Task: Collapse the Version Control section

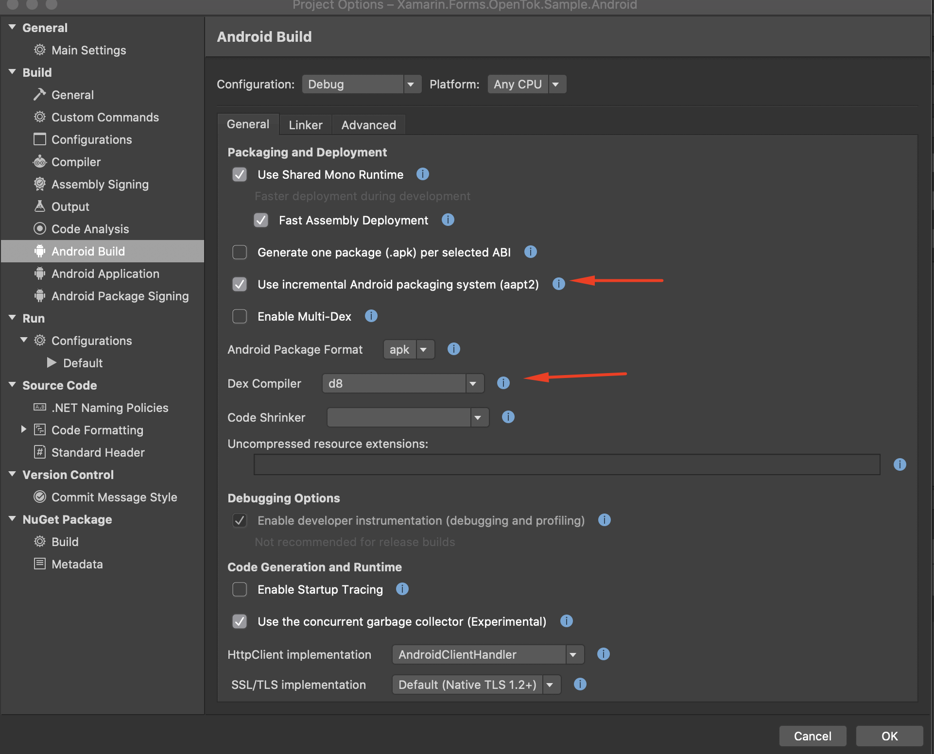Action: (x=12, y=474)
